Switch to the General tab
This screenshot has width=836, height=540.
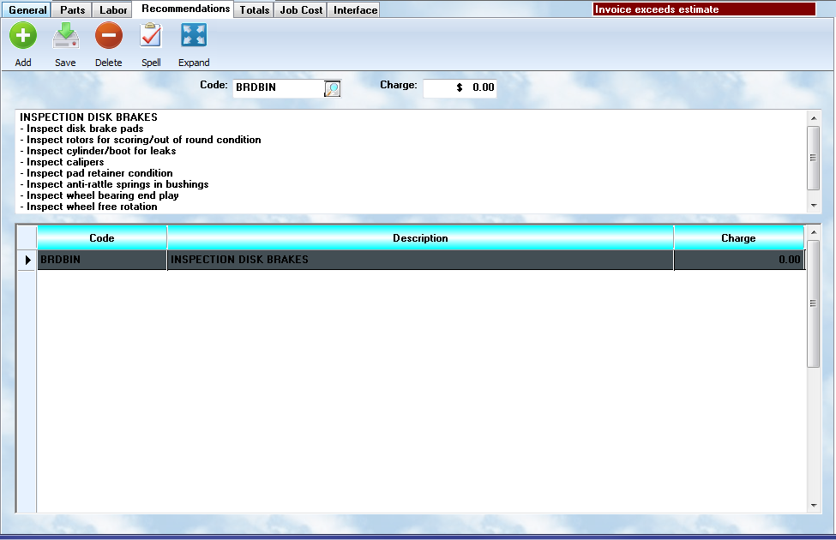coord(27,10)
